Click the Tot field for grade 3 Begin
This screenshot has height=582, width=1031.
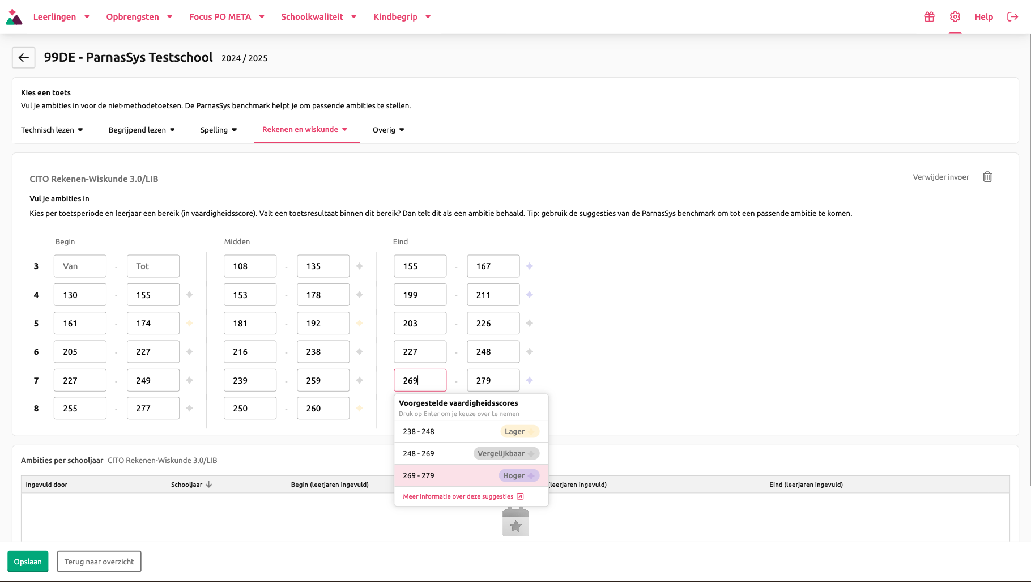pyautogui.click(x=153, y=266)
